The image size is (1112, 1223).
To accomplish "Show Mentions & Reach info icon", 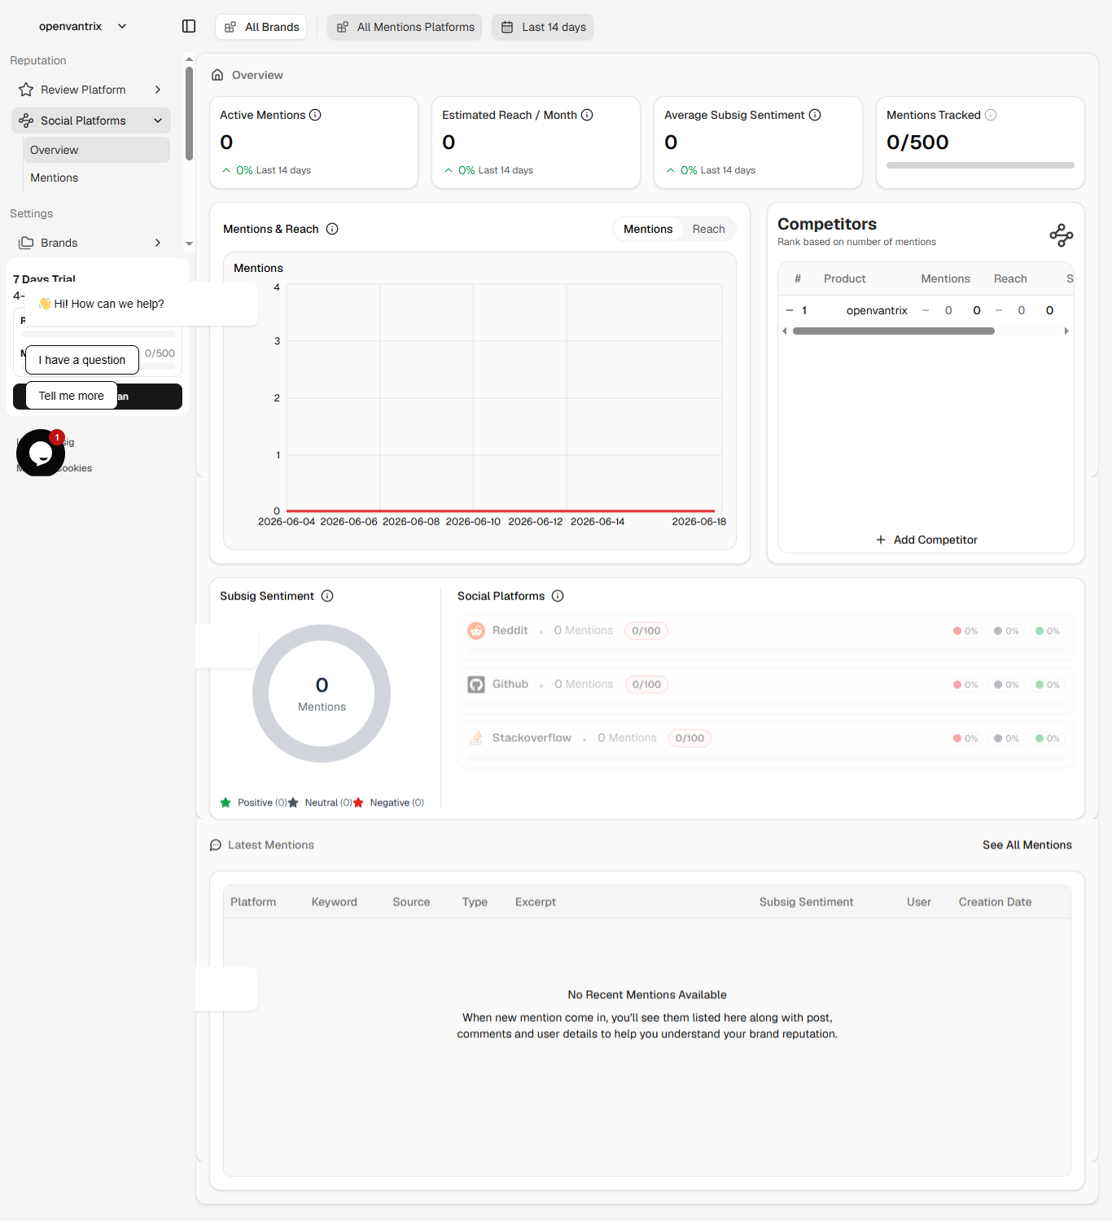I will pyautogui.click(x=332, y=229).
